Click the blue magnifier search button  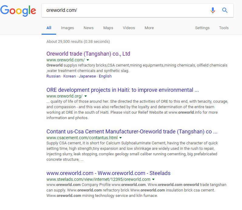pyautogui.click(x=225, y=10)
